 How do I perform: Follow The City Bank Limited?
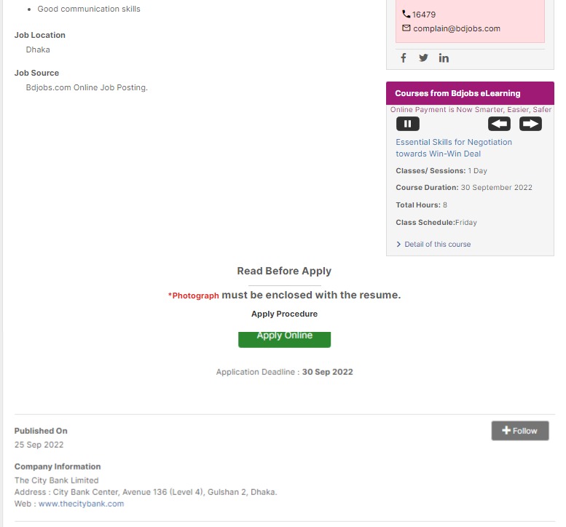pos(520,431)
